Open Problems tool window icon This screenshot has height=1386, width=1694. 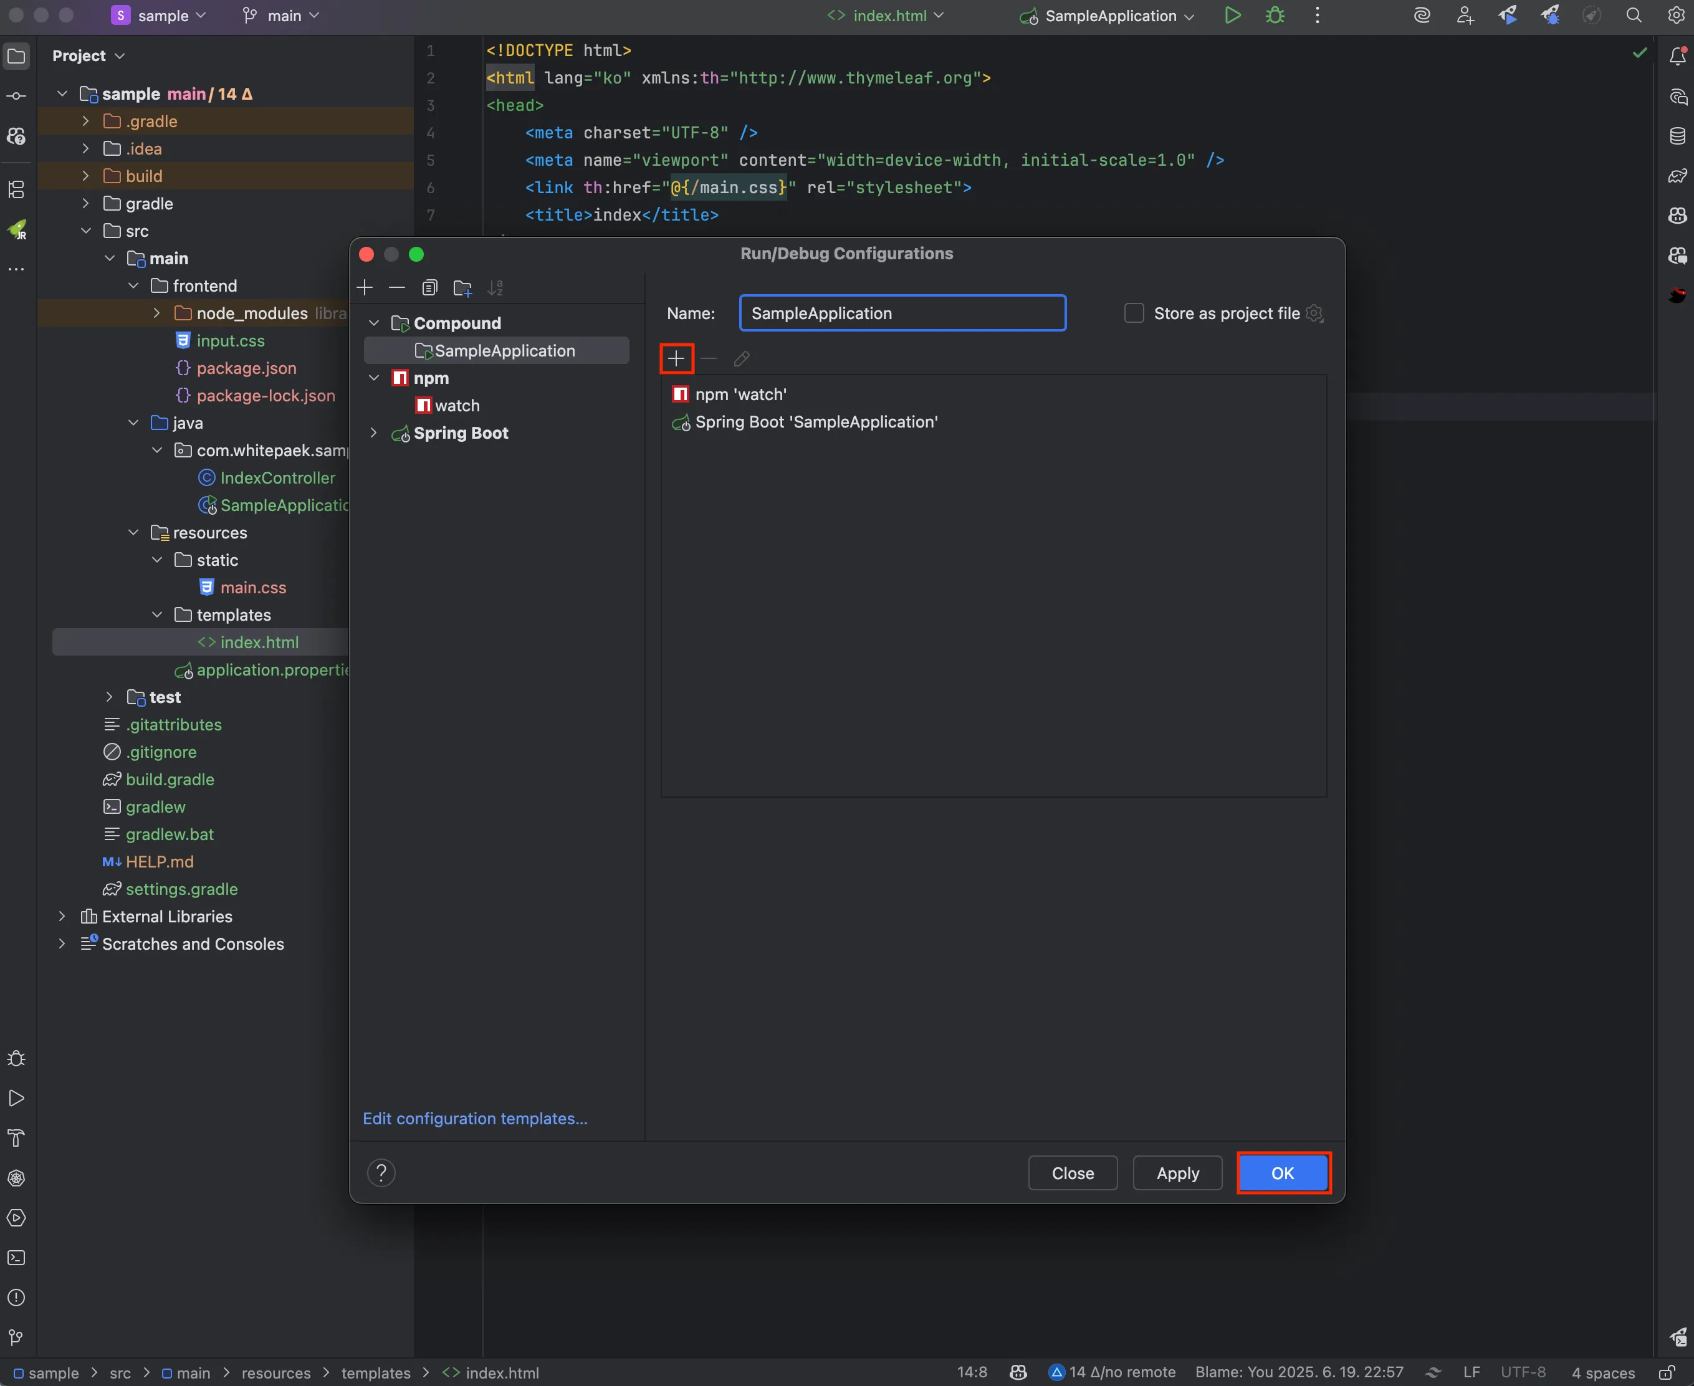pos(16,1298)
